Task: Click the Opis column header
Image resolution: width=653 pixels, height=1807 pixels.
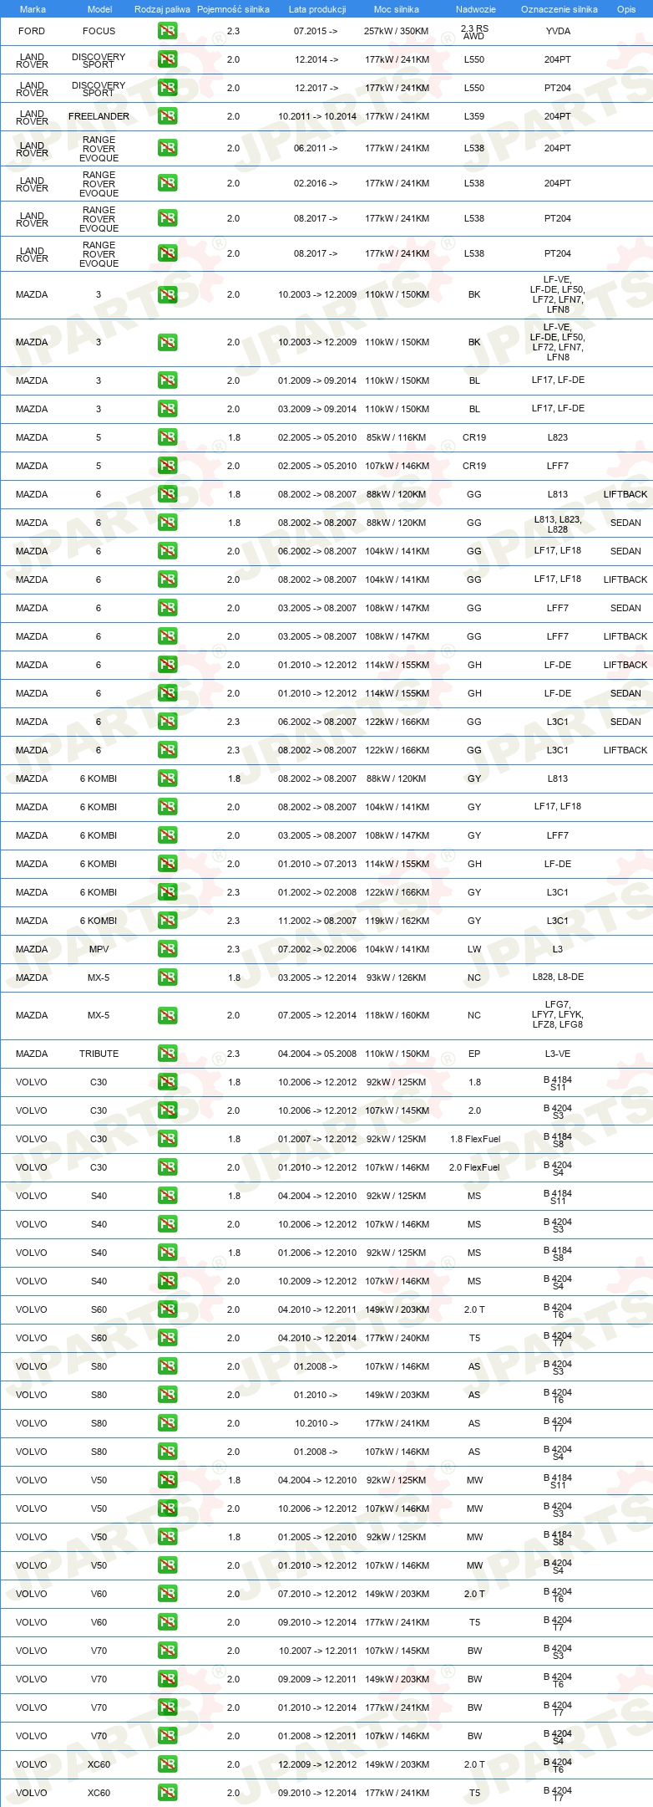Action: [x=626, y=9]
